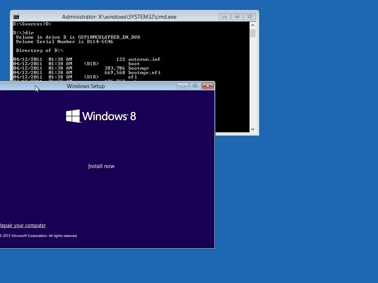Click the autorun.inf entry in cmd output

(x=144, y=59)
